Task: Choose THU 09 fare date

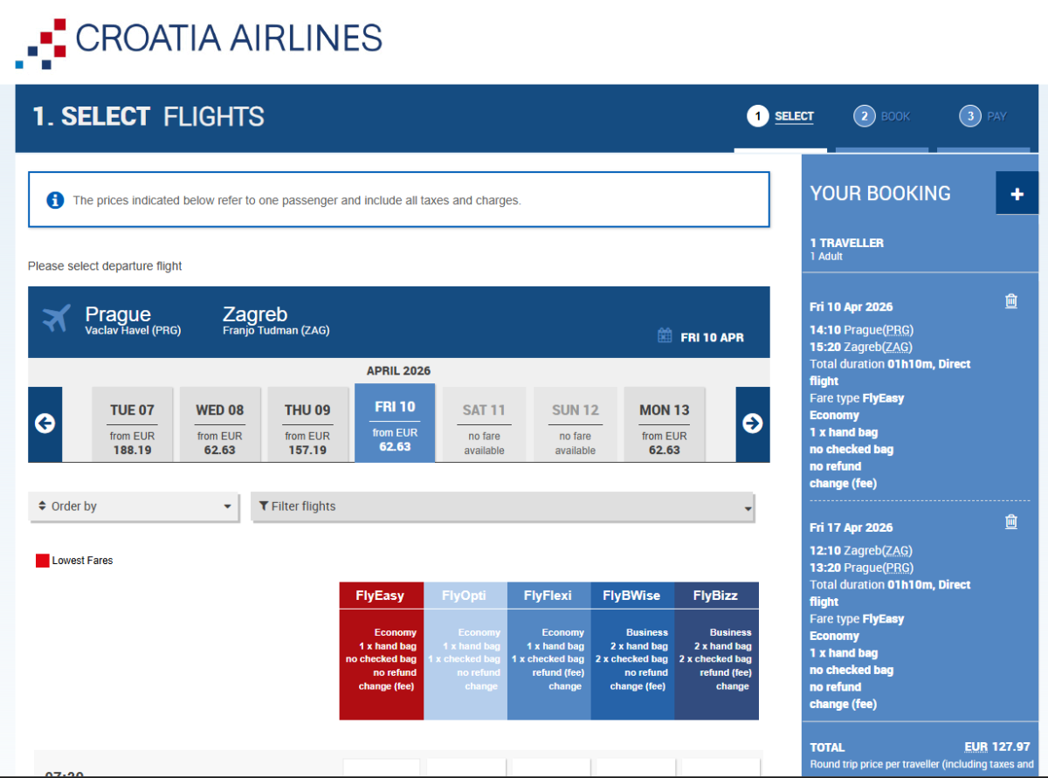Action: pyautogui.click(x=307, y=423)
